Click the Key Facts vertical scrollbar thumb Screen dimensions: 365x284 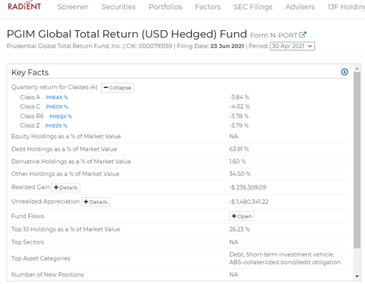tap(357, 160)
